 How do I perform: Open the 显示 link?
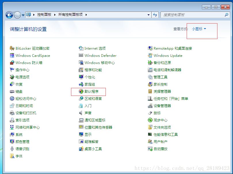[88, 135]
